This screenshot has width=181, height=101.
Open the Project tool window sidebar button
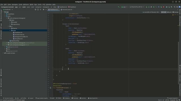point(1,26)
